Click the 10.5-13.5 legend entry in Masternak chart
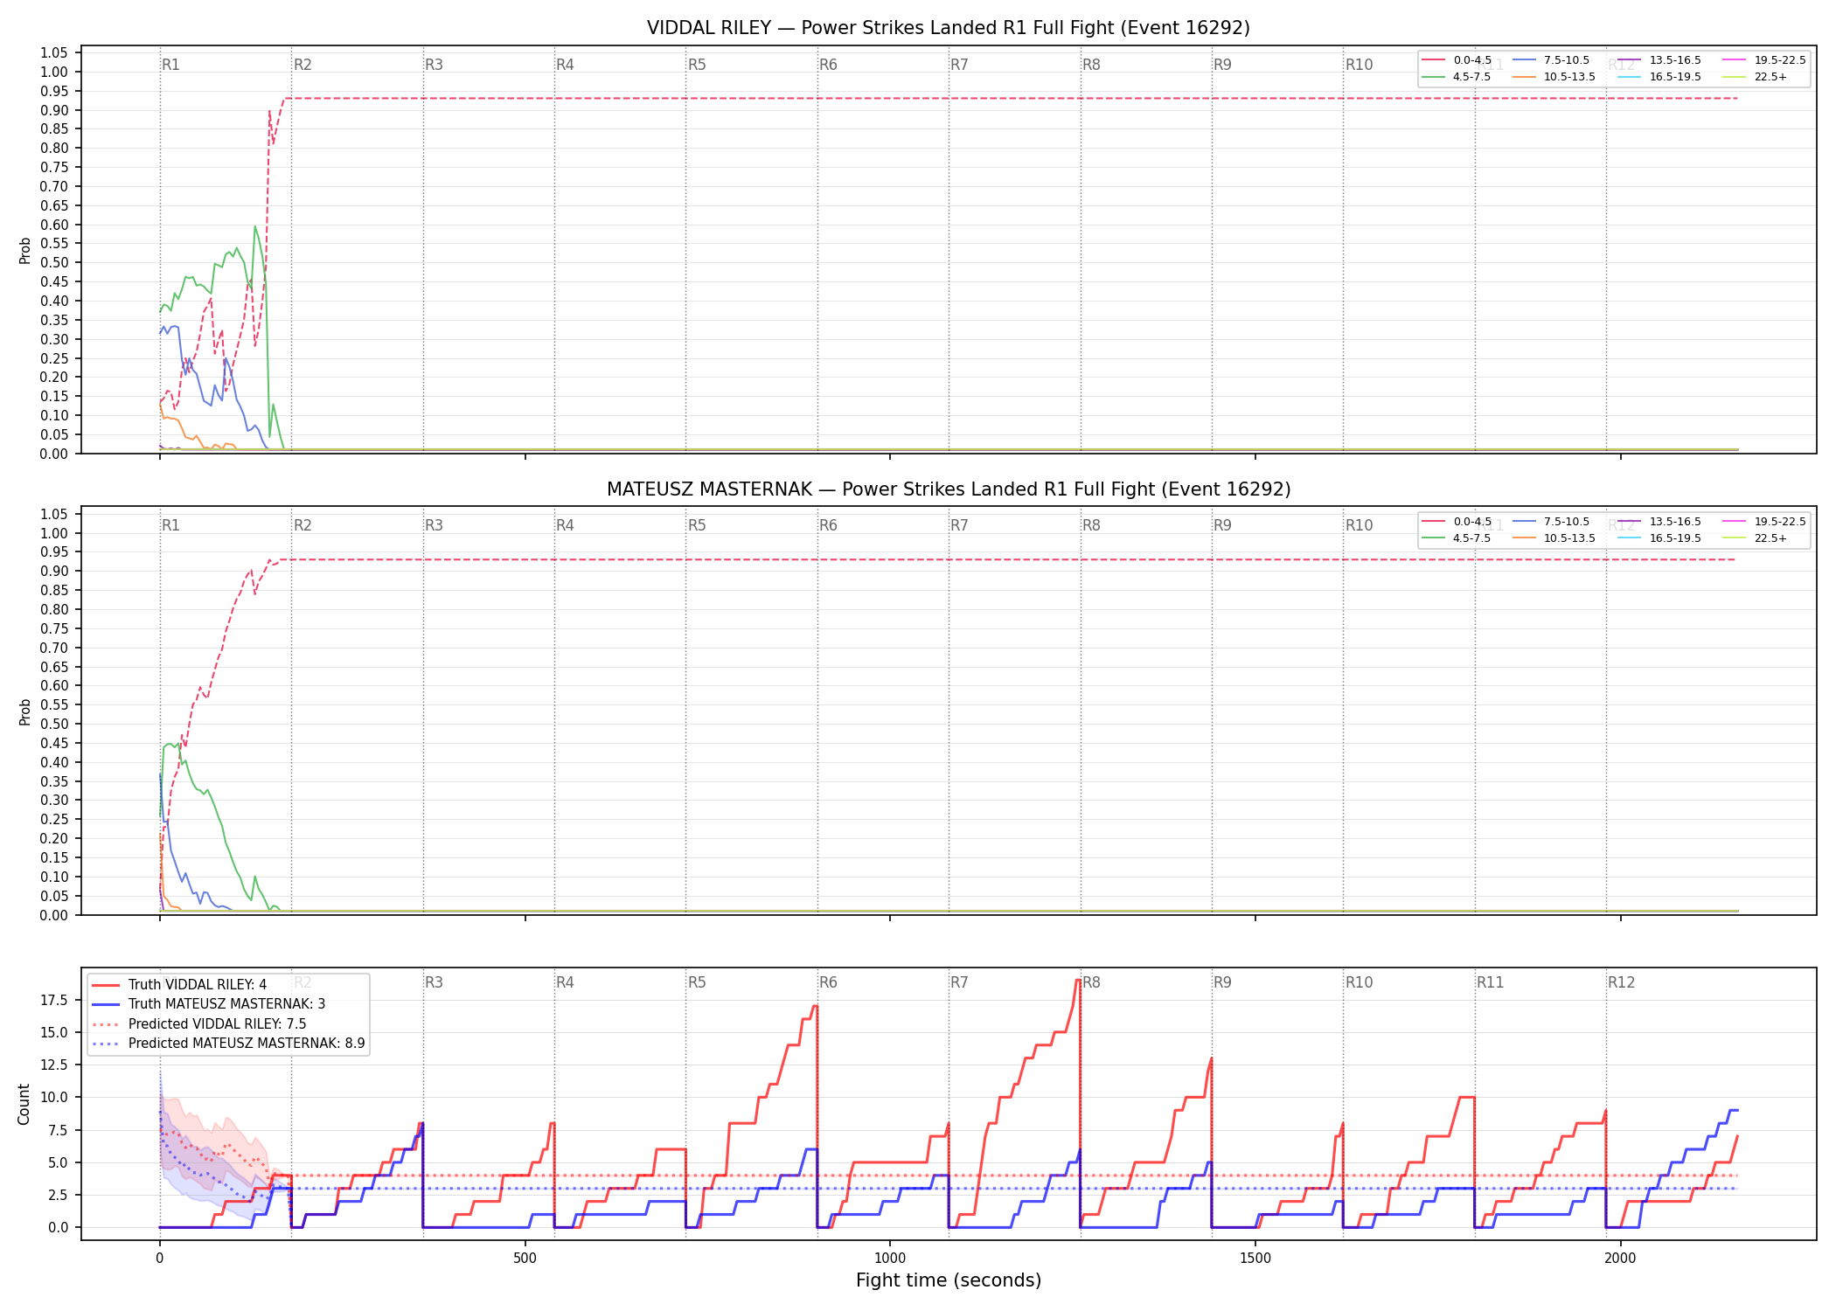 1554,538
